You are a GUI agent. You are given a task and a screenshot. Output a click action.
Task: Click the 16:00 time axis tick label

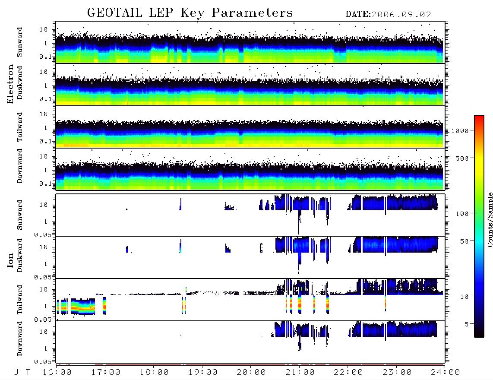[x=57, y=373]
